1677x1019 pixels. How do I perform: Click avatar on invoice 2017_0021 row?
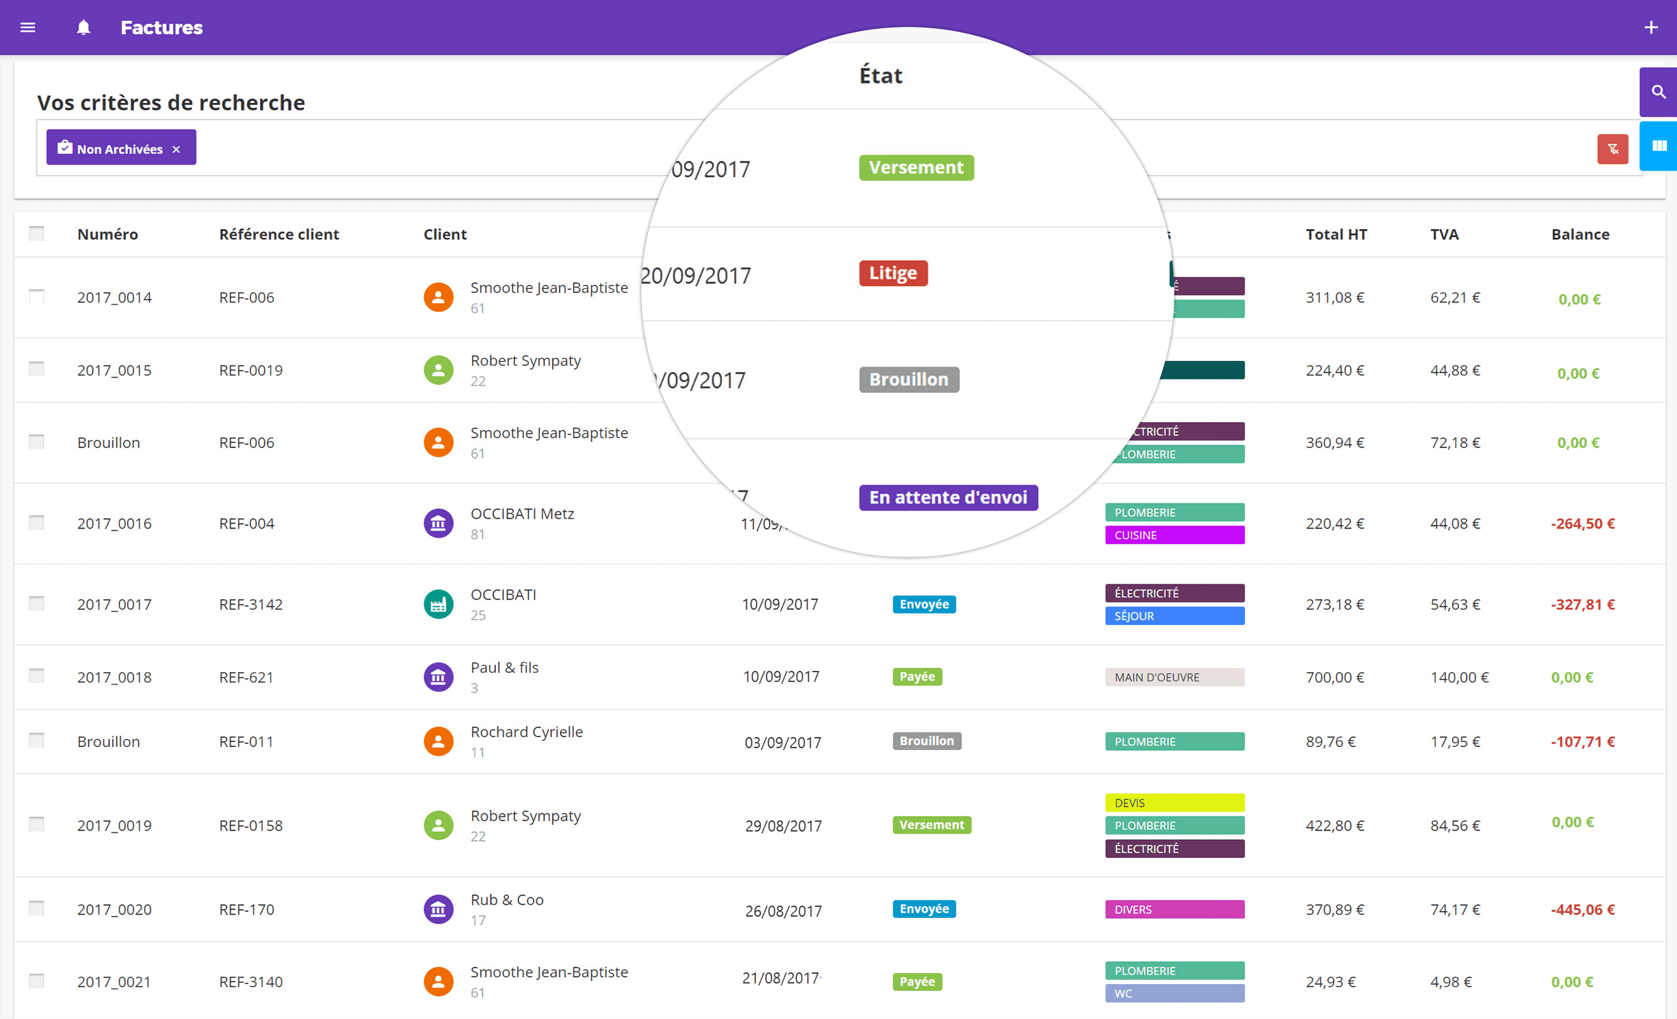tap(438, 982)
